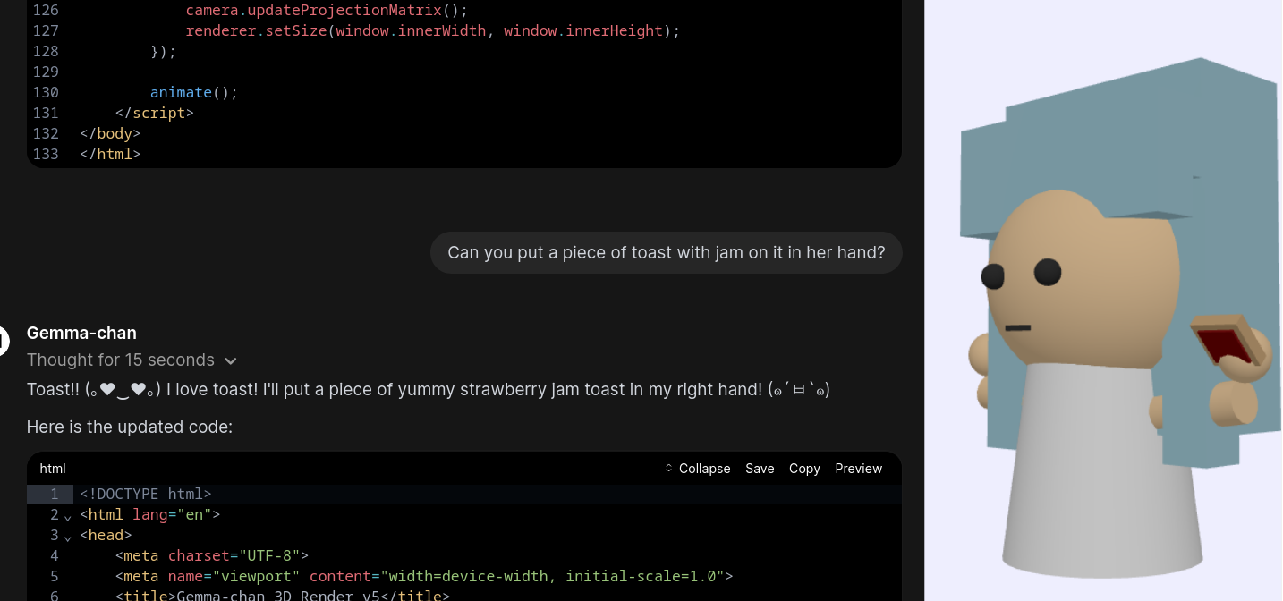This screenshot has height=601, width=1283.
Task: Click the meta charset UTF-8 line
Action: 212,555
